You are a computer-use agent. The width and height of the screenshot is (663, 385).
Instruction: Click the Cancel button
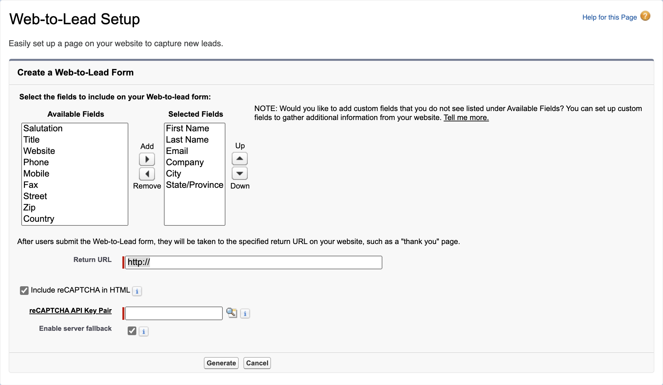257,363
